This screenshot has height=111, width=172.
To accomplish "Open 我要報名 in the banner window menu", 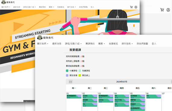I will click(61, 7).
